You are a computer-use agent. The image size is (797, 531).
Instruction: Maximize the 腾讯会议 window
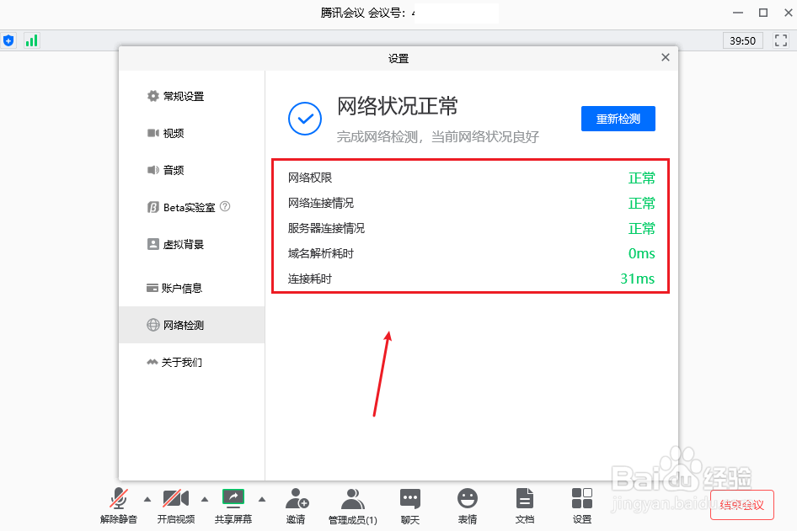763,13
